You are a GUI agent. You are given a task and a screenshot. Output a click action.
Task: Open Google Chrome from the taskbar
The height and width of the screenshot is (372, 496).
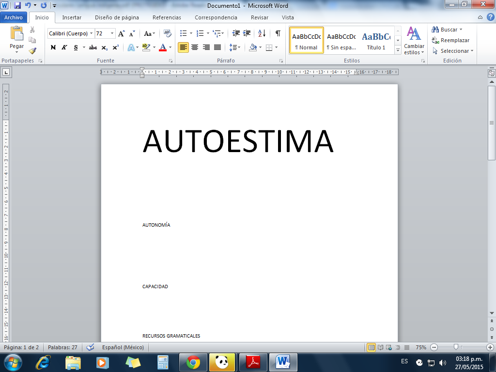[x=193, y=362]
